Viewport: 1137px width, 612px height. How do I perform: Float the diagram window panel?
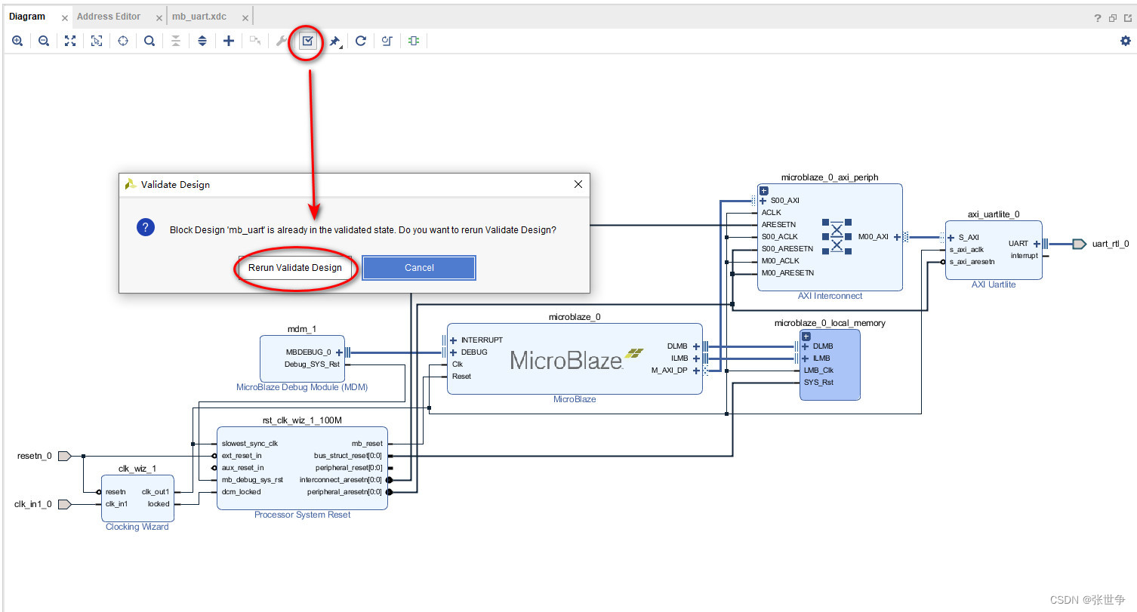[1113, 18]
